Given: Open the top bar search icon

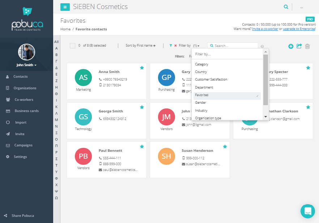Looking at the screenshot, I should [x=286, y=7].
